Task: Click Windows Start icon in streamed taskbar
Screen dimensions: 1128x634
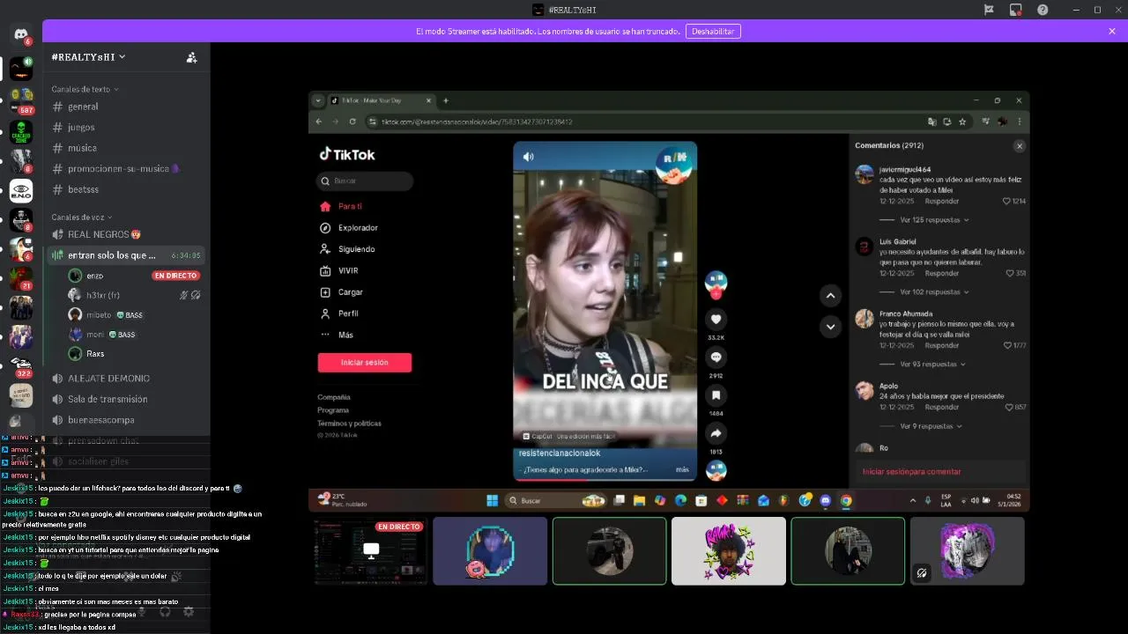Action: point(492,500)
